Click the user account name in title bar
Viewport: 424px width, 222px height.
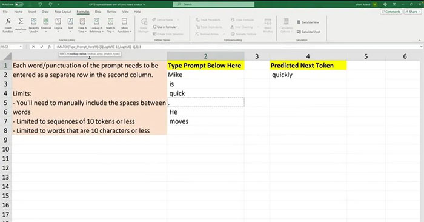click(363, 4)
